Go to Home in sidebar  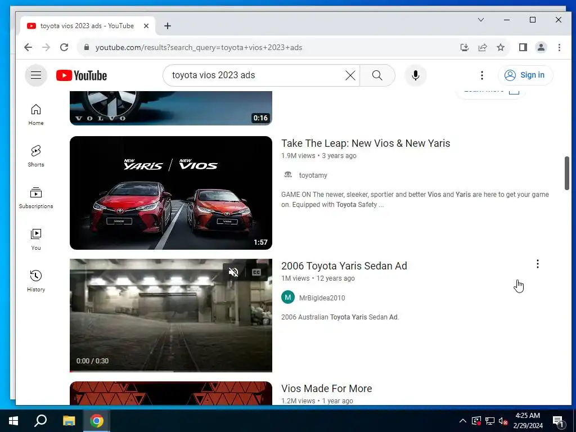tap(36, 115)
